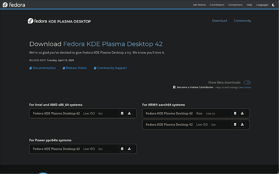This screenshot has width=279, height=174.
Task: Click the Become a Fedora Contributor icon
Action: pos(174,87)
